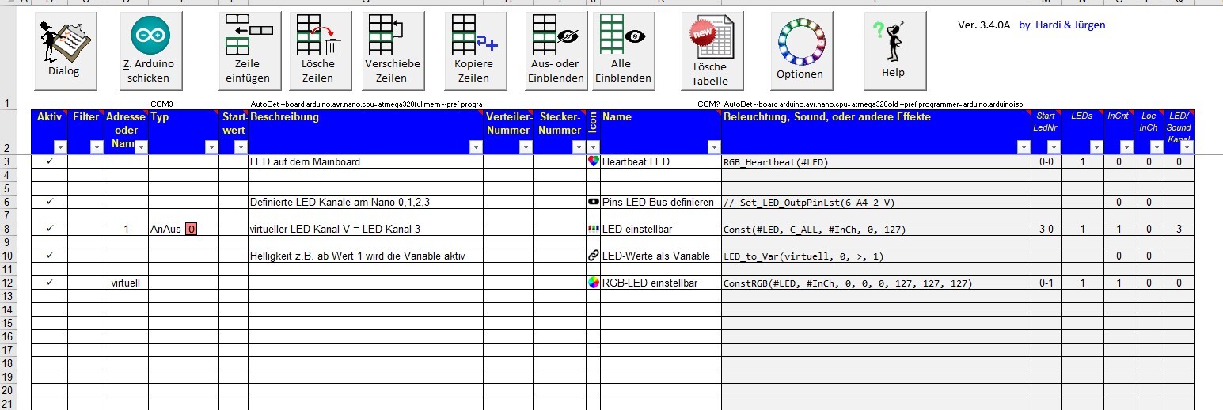Toggle Aktiv checkmark in RGB-LED einstellbar row
This screenshot has height=410, width=1223.
tap(49, 283)
